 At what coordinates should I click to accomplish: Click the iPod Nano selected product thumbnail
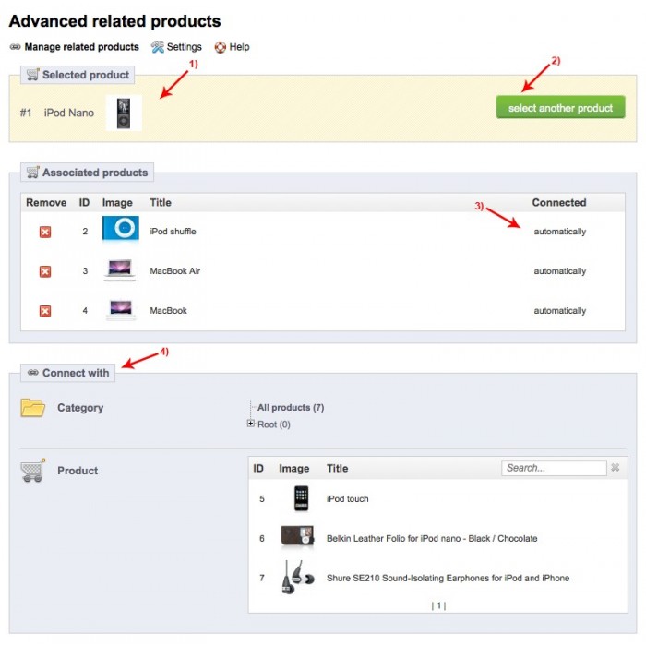(124, 113)
